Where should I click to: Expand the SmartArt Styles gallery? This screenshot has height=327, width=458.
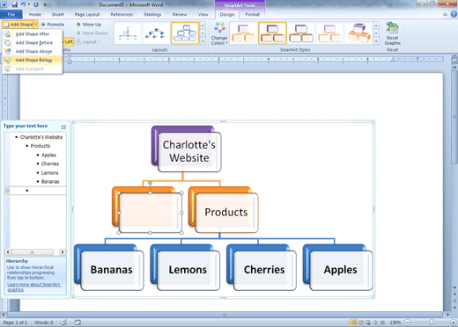[376, 41]
